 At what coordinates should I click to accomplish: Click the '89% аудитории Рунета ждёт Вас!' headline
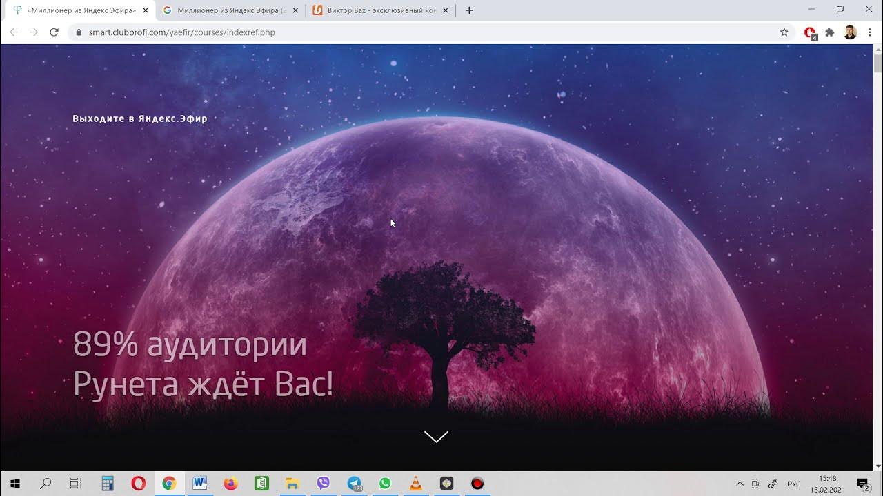[203, 364]
